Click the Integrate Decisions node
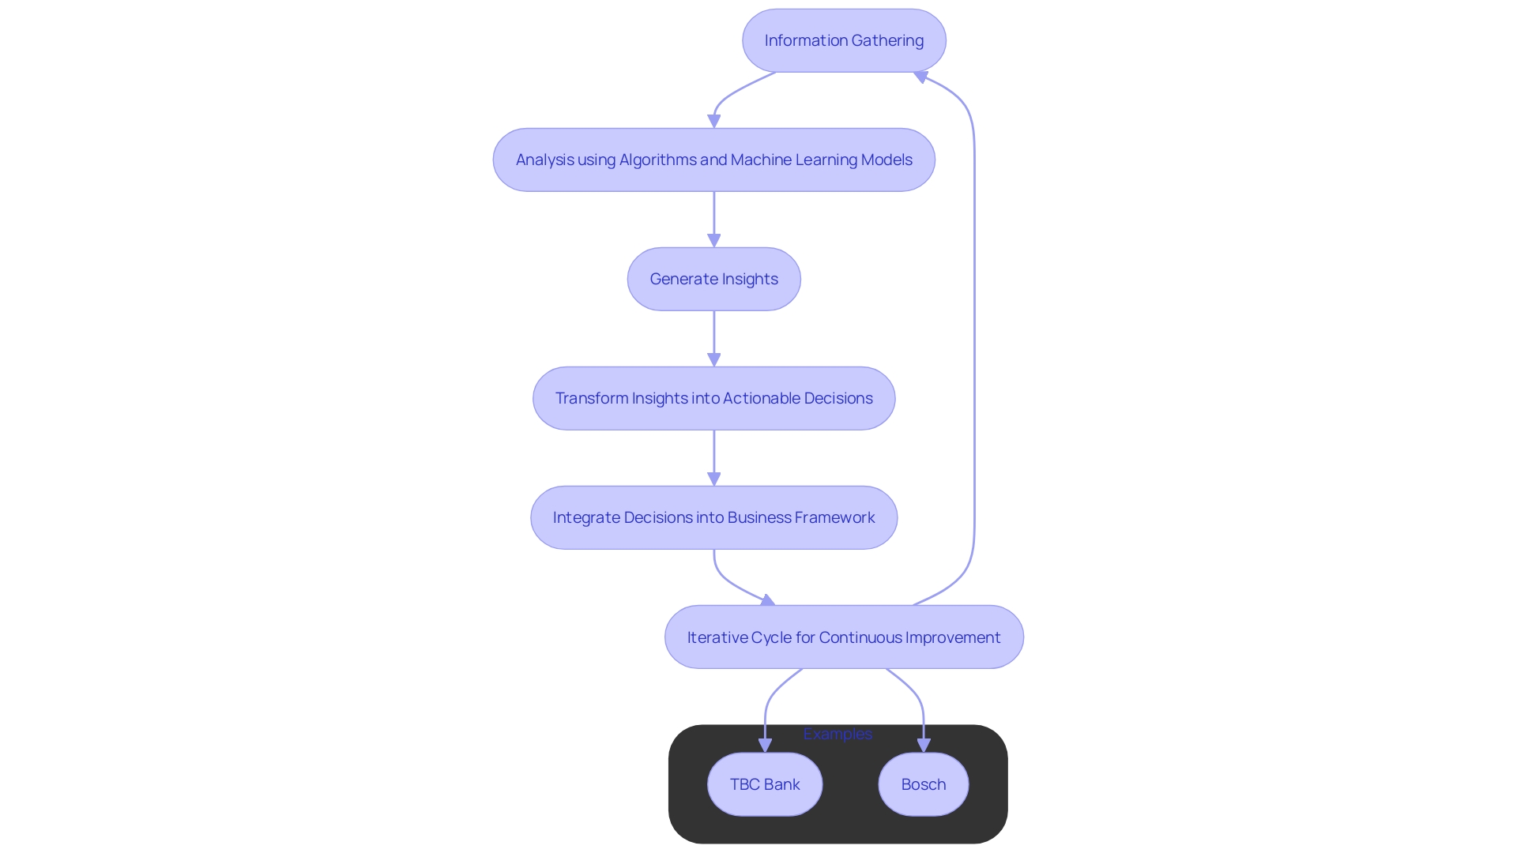 click(x=713, y=517)
